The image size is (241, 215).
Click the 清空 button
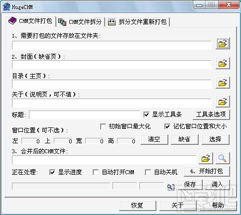click(154, 139)
